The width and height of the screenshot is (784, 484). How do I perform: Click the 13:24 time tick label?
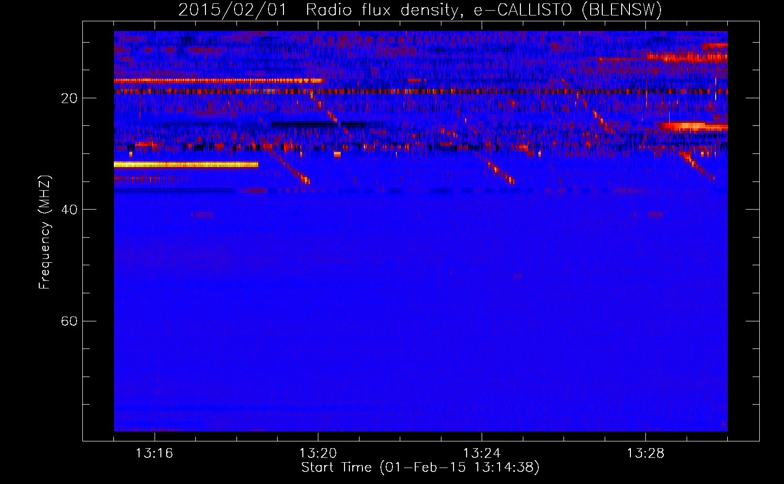coord(482,454)
